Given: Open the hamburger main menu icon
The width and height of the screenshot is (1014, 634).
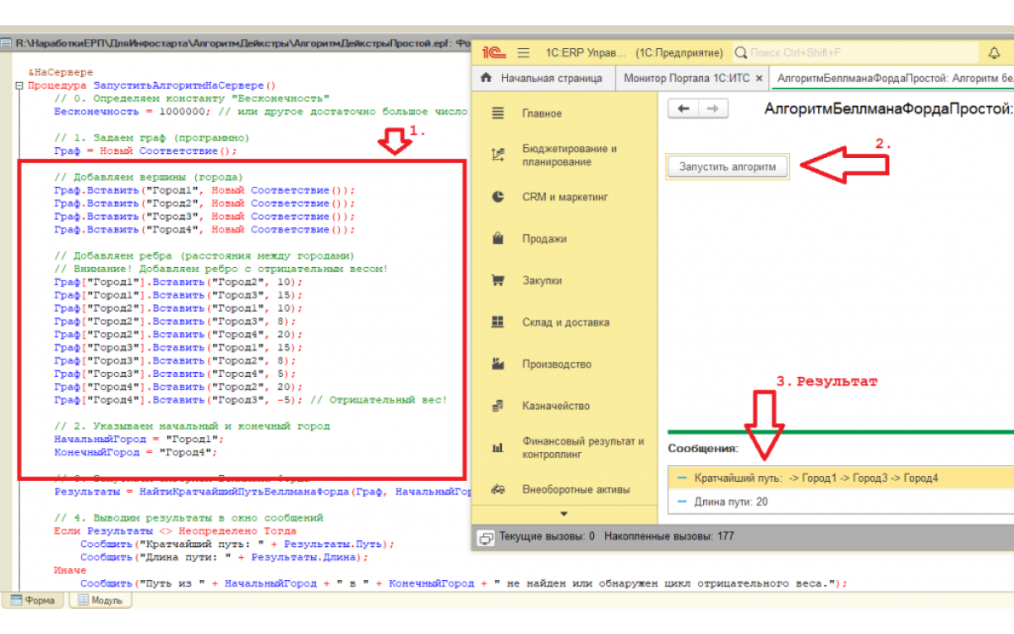Looking at the screenshot, I should pos(523,52).
